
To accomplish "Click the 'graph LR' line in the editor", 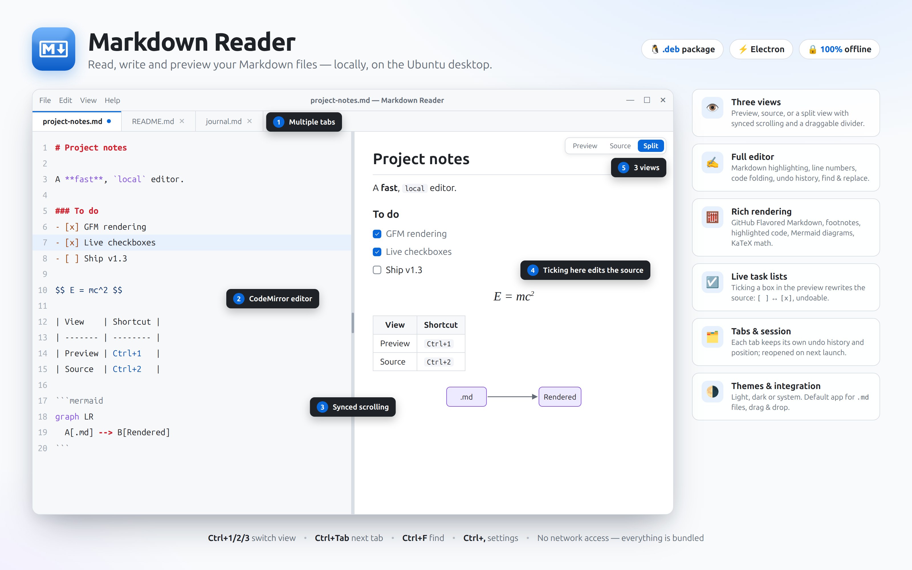I will (74, 417).
